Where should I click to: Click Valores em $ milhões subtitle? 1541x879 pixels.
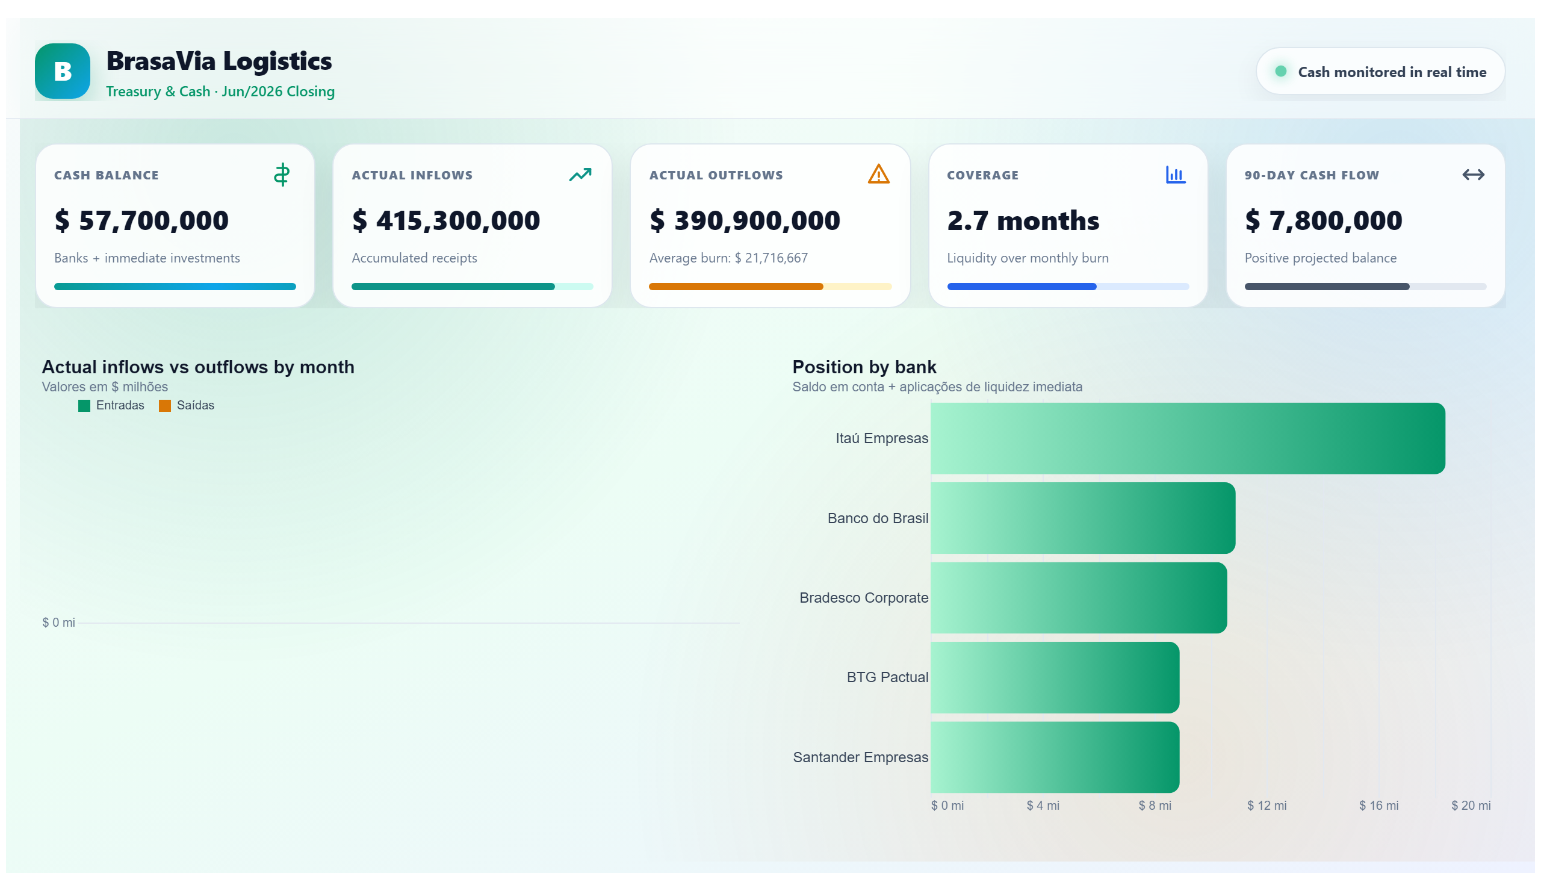105,387
